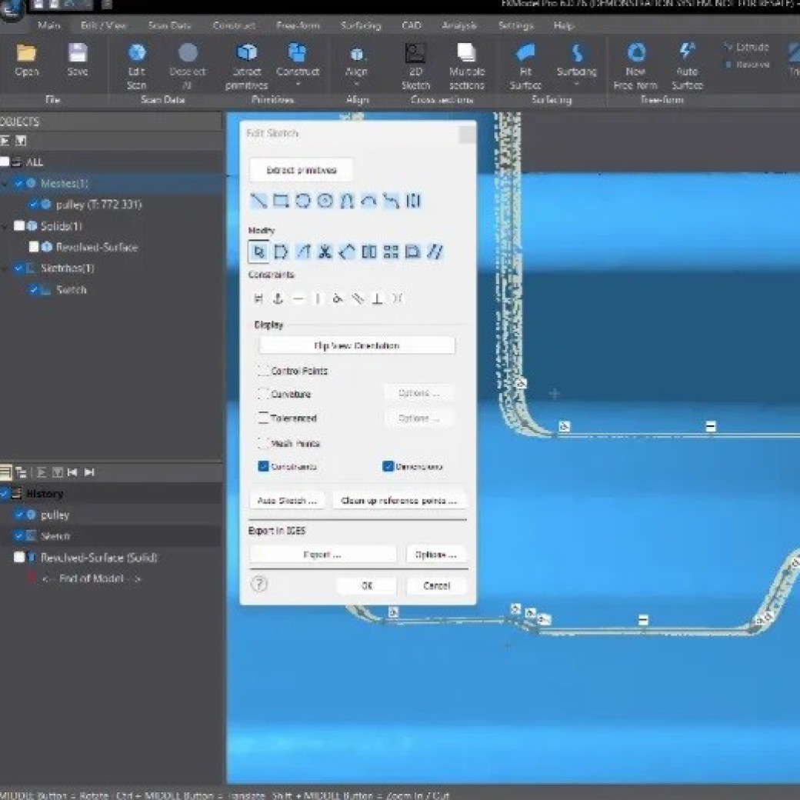Pick the Trim scissors modify tool
Screen dimensions: 800x800
coord(325,252)
